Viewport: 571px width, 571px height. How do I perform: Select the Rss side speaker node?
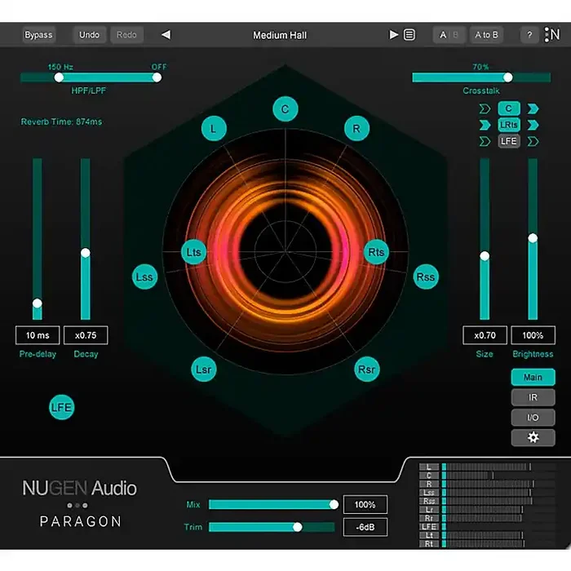point(426,277)
